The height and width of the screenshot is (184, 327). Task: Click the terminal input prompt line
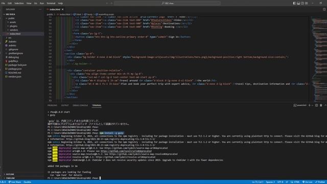click(74, 178)
